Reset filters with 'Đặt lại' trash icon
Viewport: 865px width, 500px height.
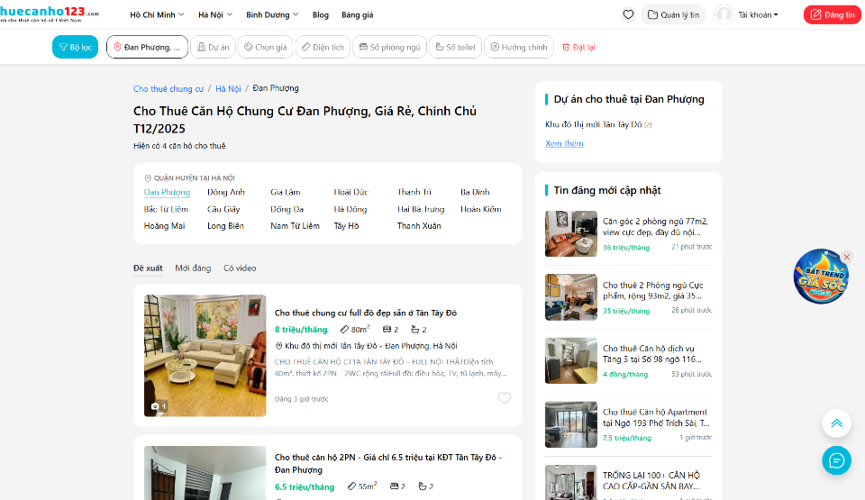(578, 47)
